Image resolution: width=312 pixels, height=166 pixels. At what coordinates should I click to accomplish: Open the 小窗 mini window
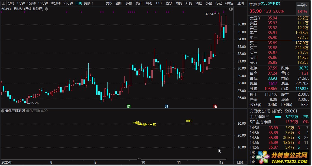click(x=209, y=3)
